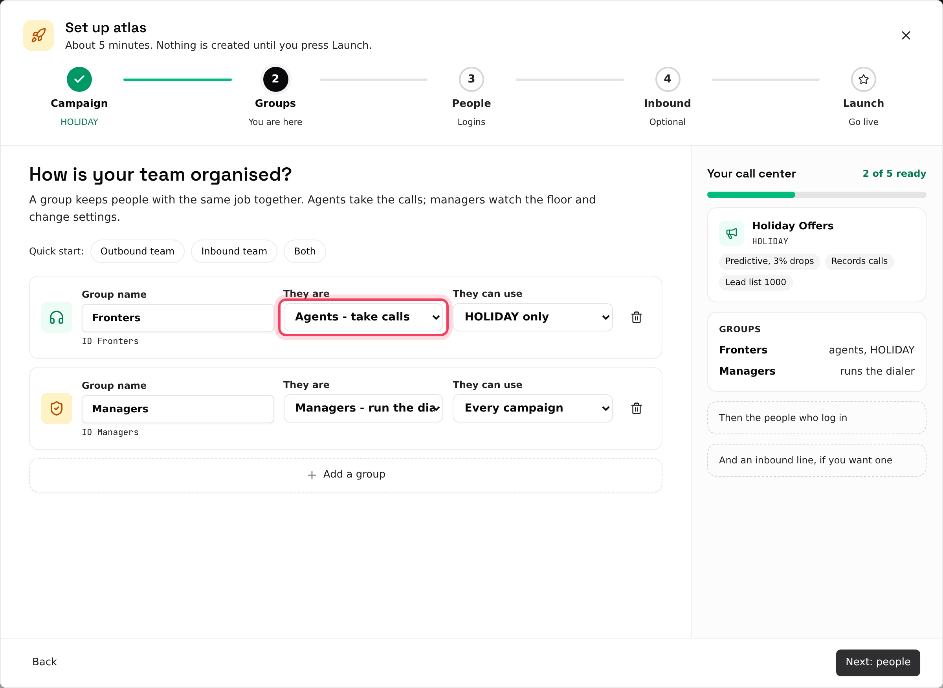Screen dimensions: 943x688
Task: Close the setup wizard with X
Action: [906, 35]
